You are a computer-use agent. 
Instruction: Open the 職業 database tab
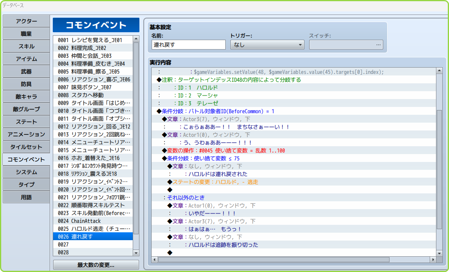click(26, 34)
